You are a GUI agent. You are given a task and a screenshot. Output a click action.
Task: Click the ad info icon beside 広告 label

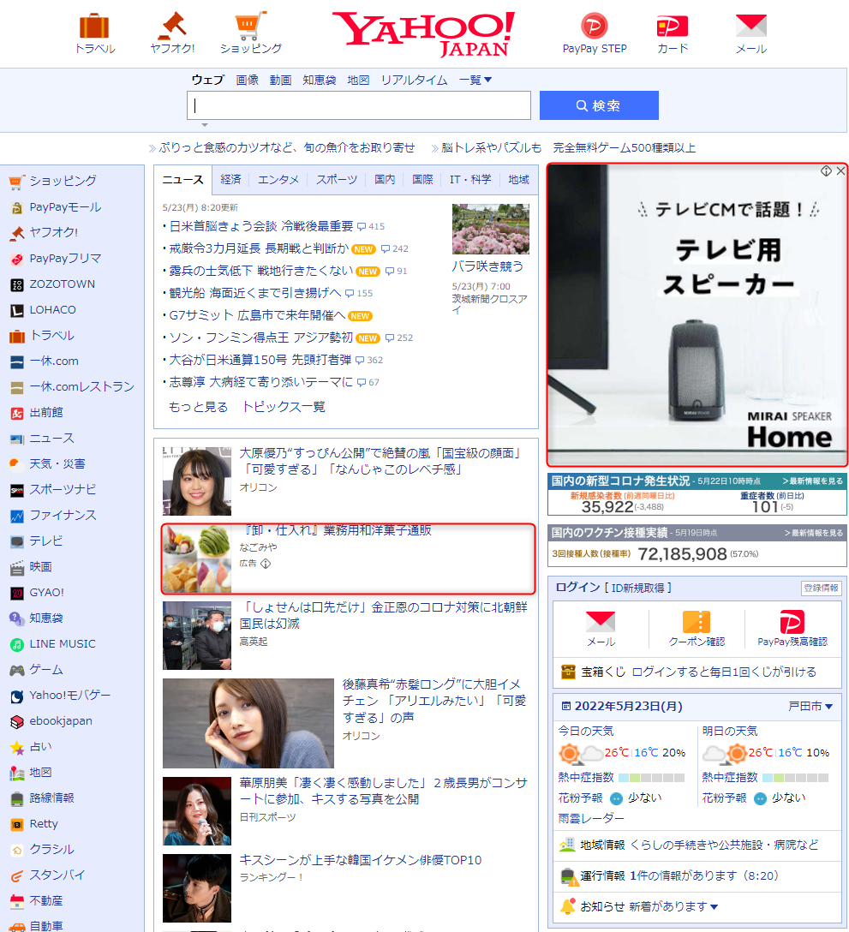266,564
